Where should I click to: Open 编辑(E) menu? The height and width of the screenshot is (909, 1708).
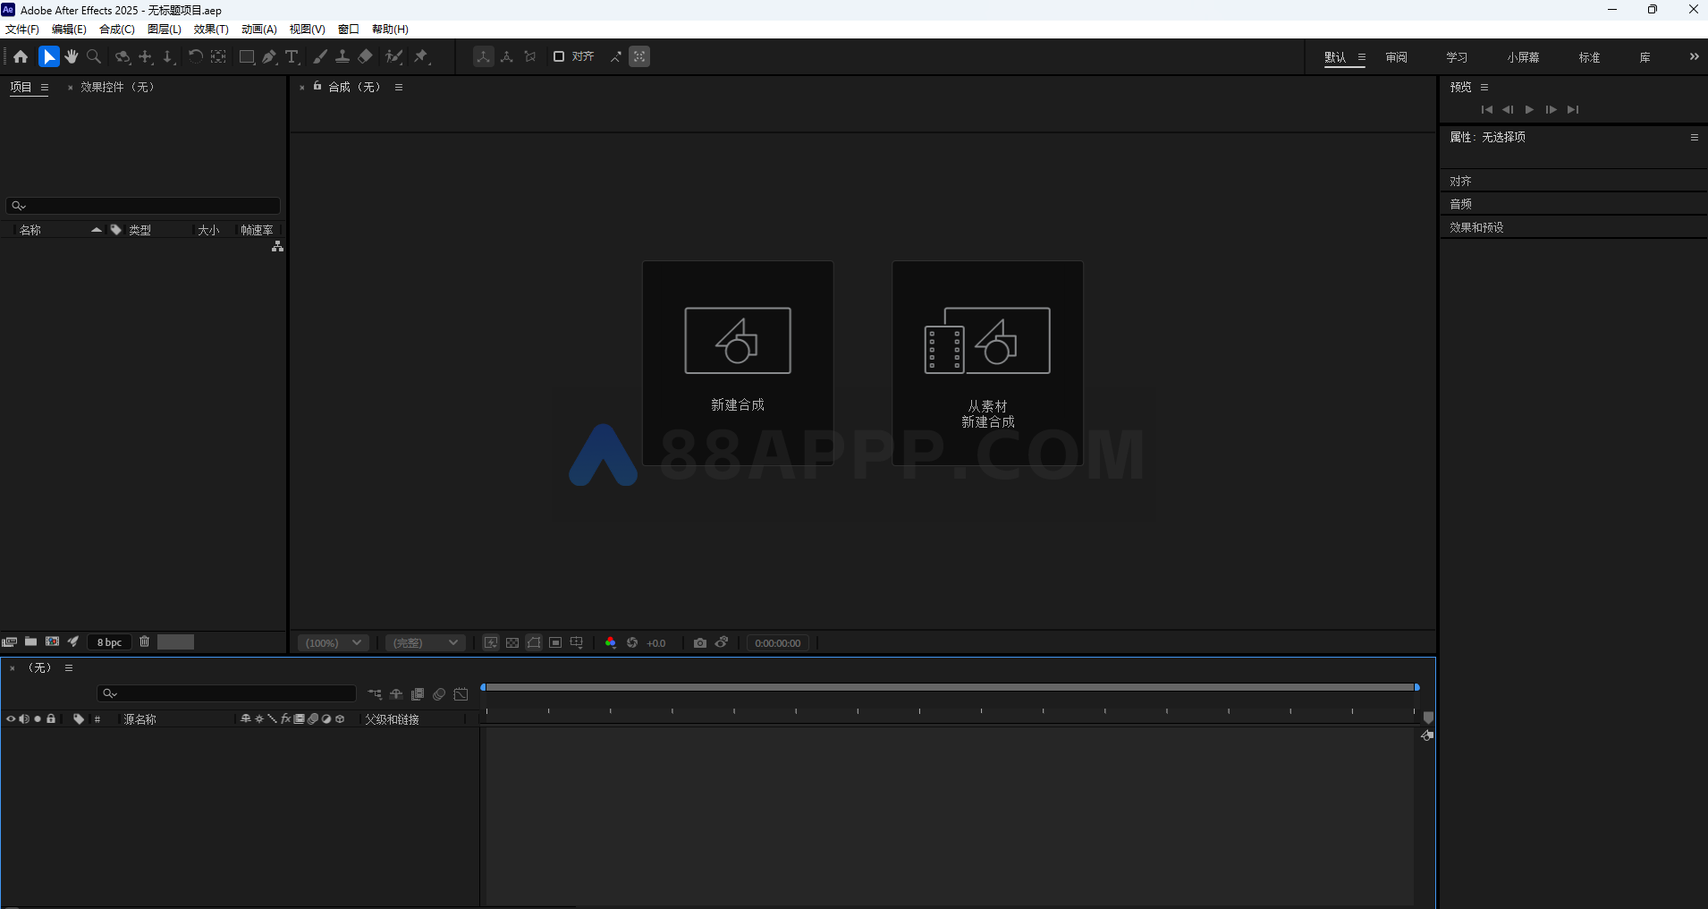69,30
